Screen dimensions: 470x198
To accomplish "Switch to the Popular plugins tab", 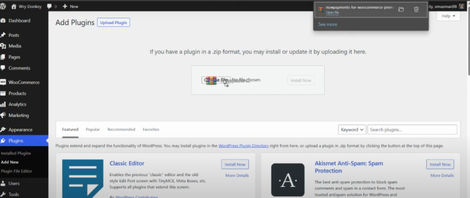I will 93,130.
